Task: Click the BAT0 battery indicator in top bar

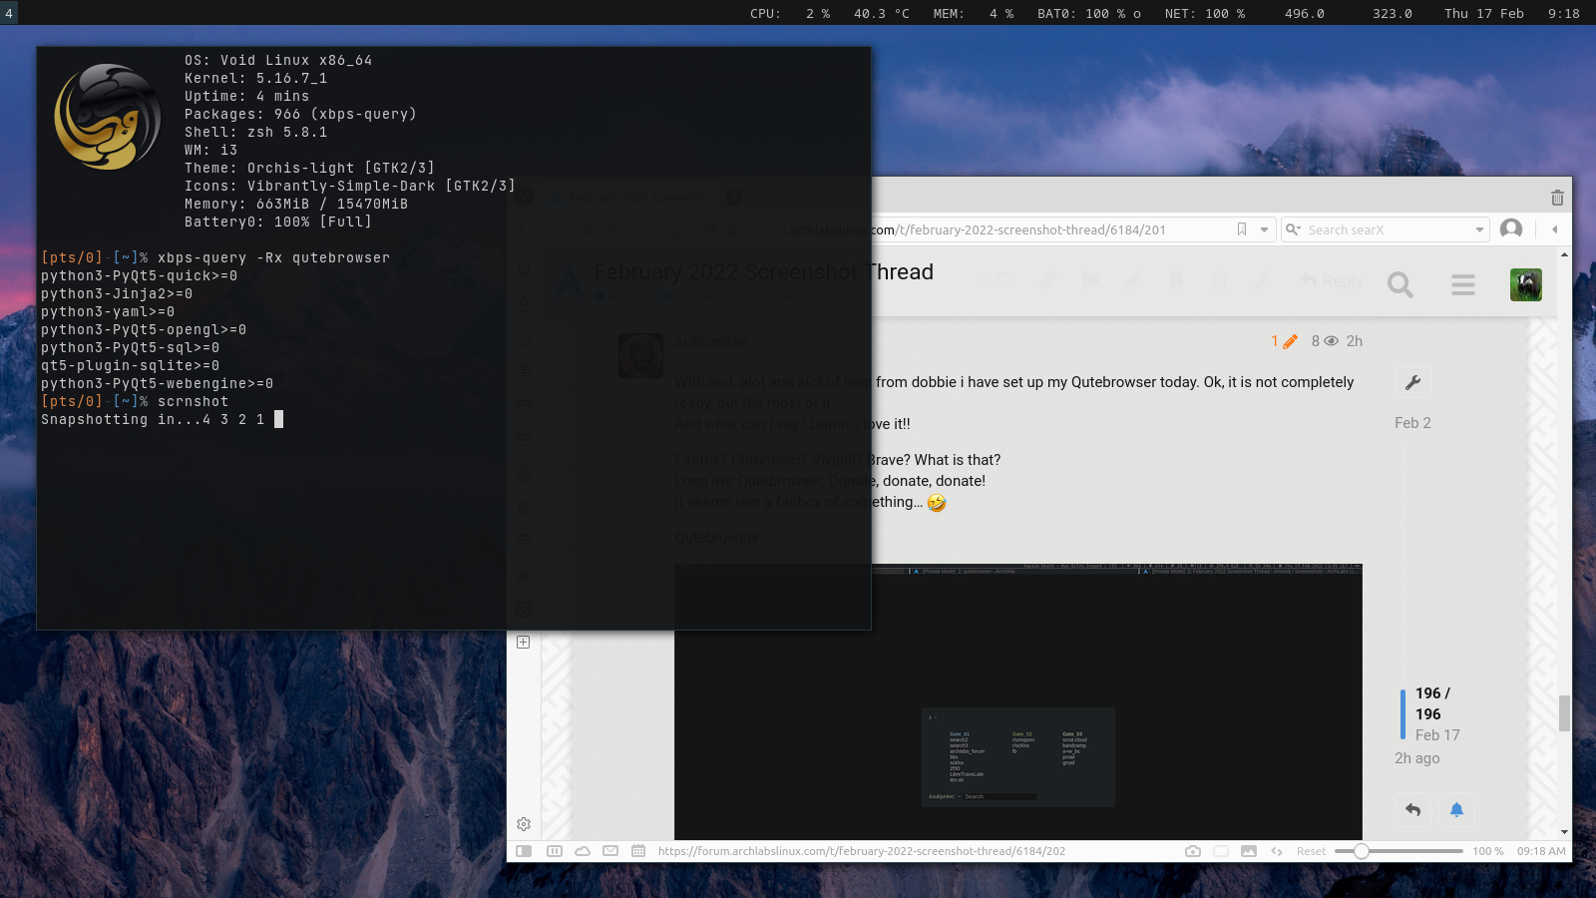Action: click(x=1088, y=13)
